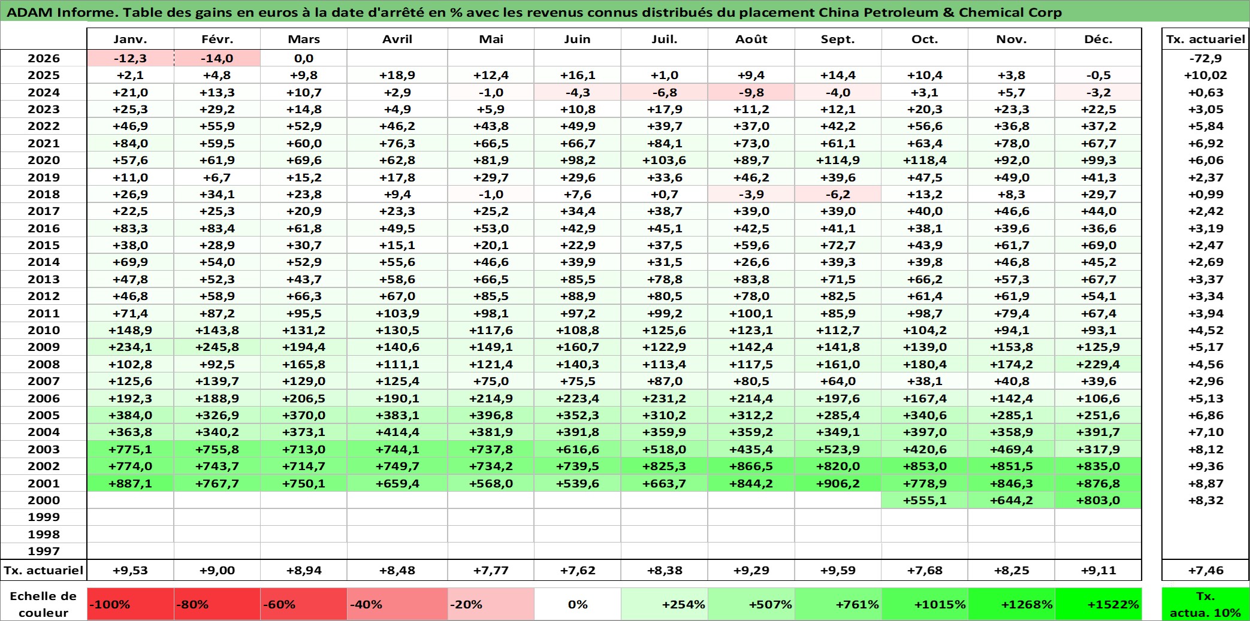Select the -14,0 cell for February 2026
This screenshot has height=621, width=1250.
click(x=217, y=58)
